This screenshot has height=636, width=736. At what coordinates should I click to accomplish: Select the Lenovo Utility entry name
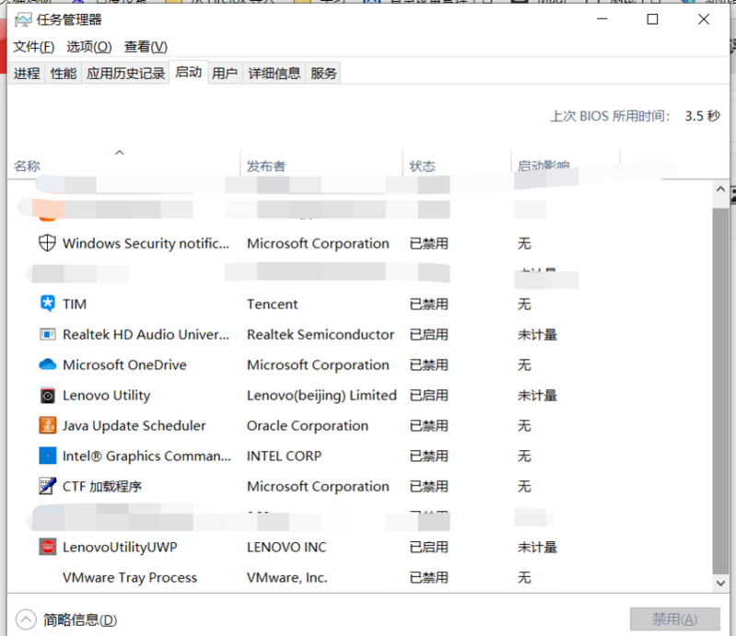(x=107, y=396)
